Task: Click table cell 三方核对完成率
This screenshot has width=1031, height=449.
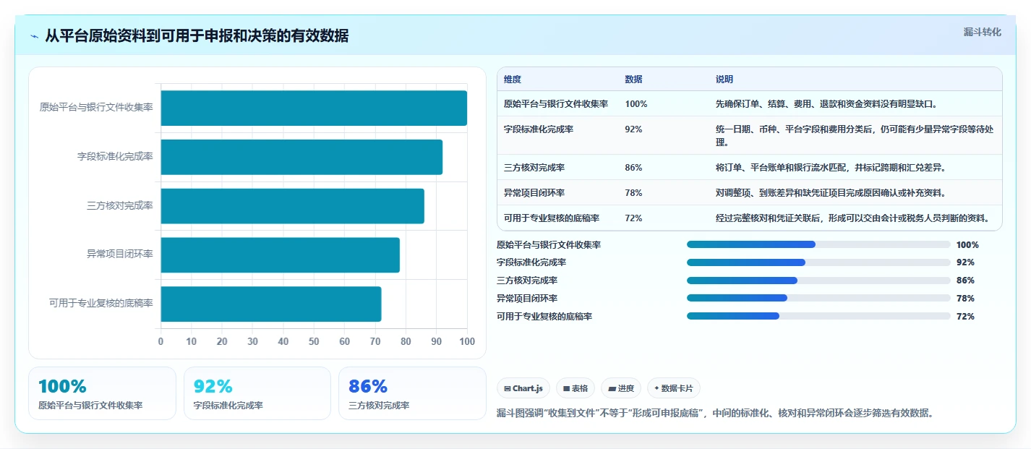Action: tap(534, 167)
